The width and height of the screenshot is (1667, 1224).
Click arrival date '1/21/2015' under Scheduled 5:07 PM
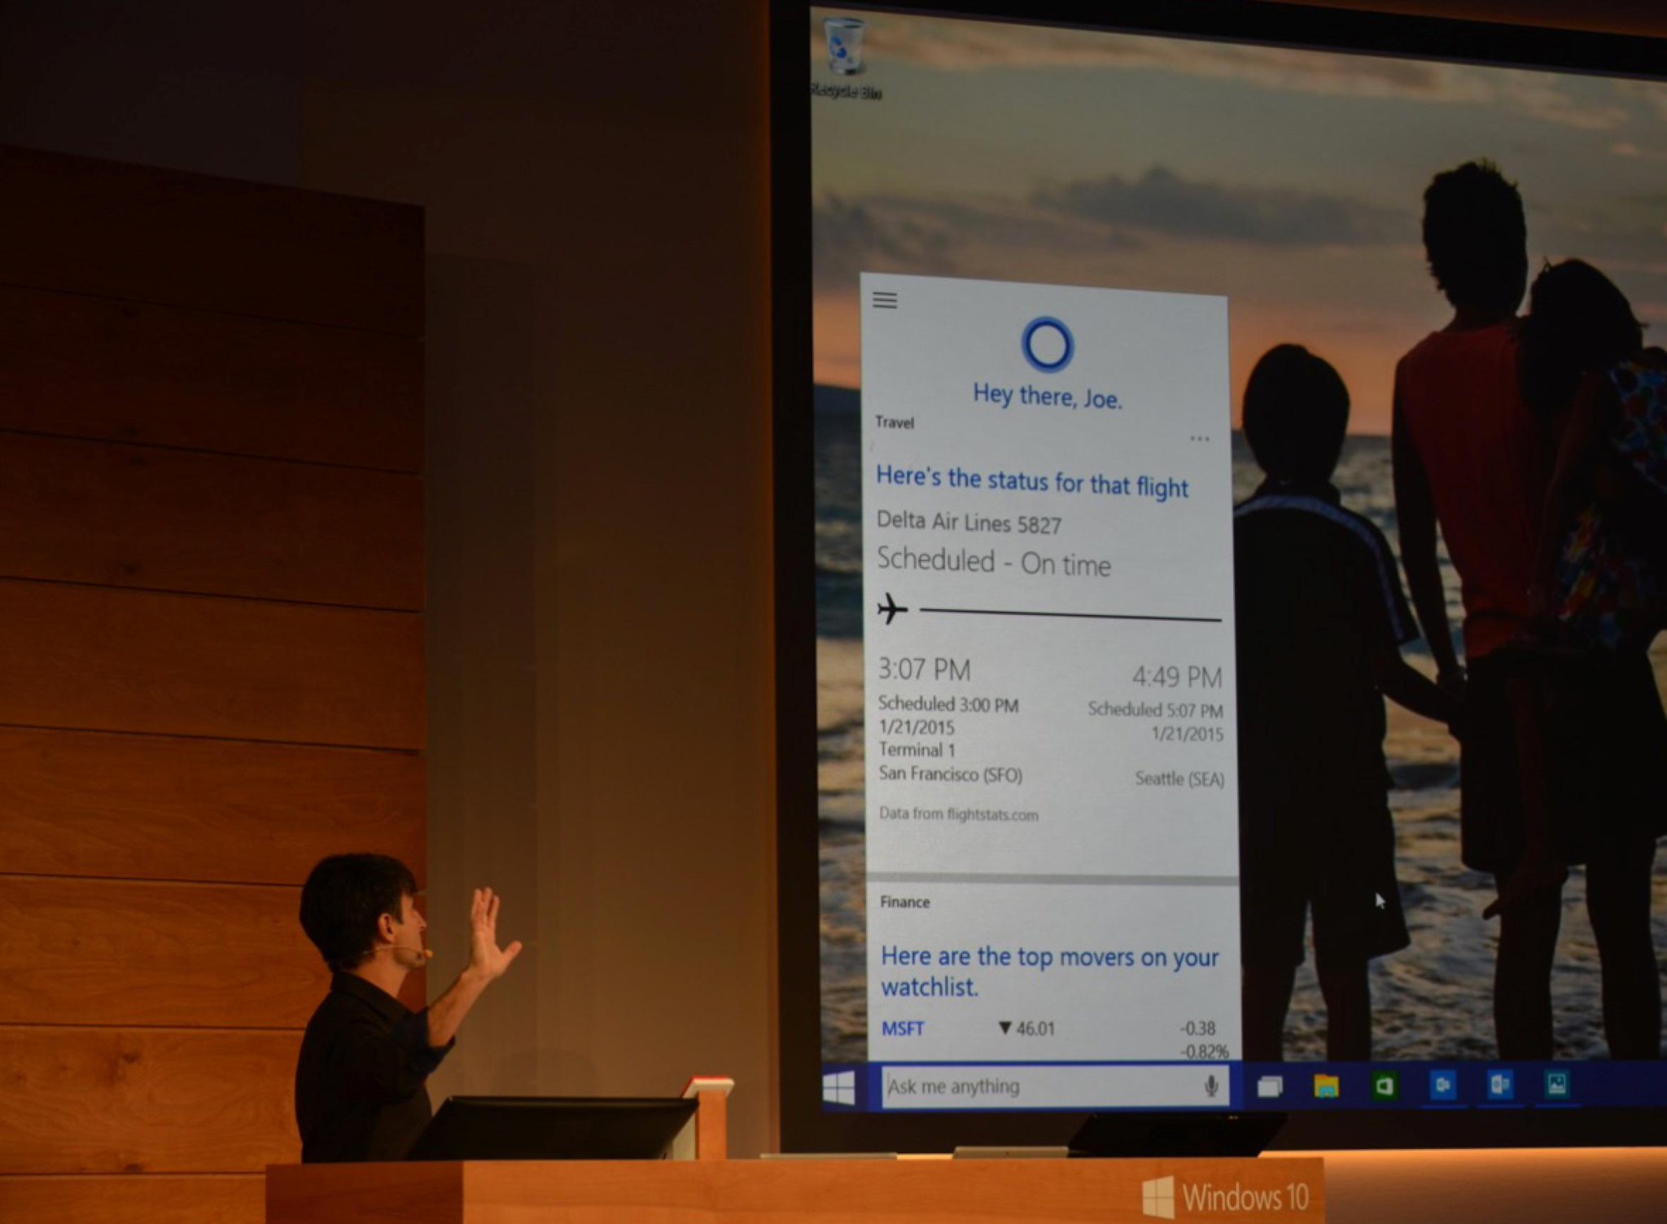1187,734
